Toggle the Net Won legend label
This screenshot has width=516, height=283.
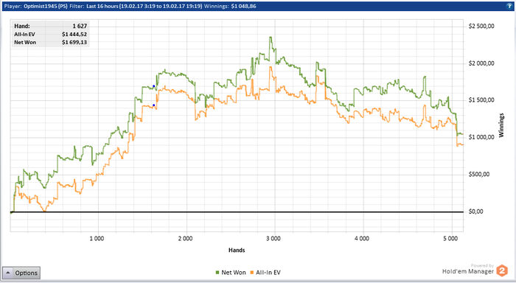(x=234, y=273)
